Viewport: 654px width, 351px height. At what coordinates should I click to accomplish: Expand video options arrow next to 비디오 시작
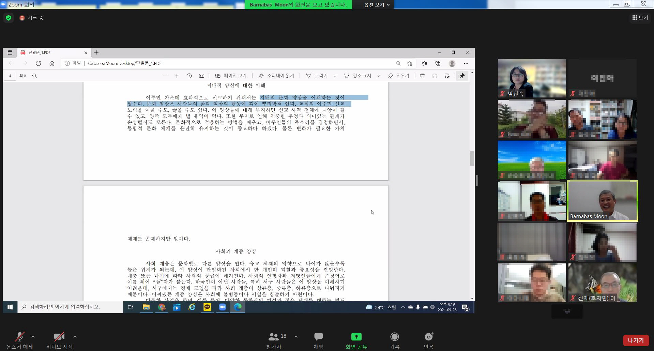75,337
